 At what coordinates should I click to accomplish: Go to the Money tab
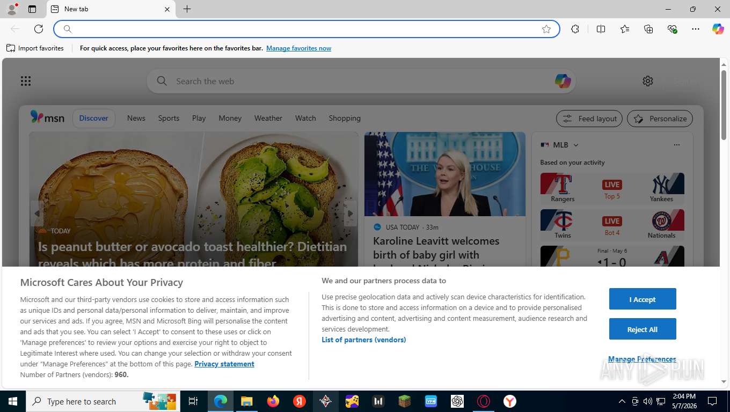point(230,118)
